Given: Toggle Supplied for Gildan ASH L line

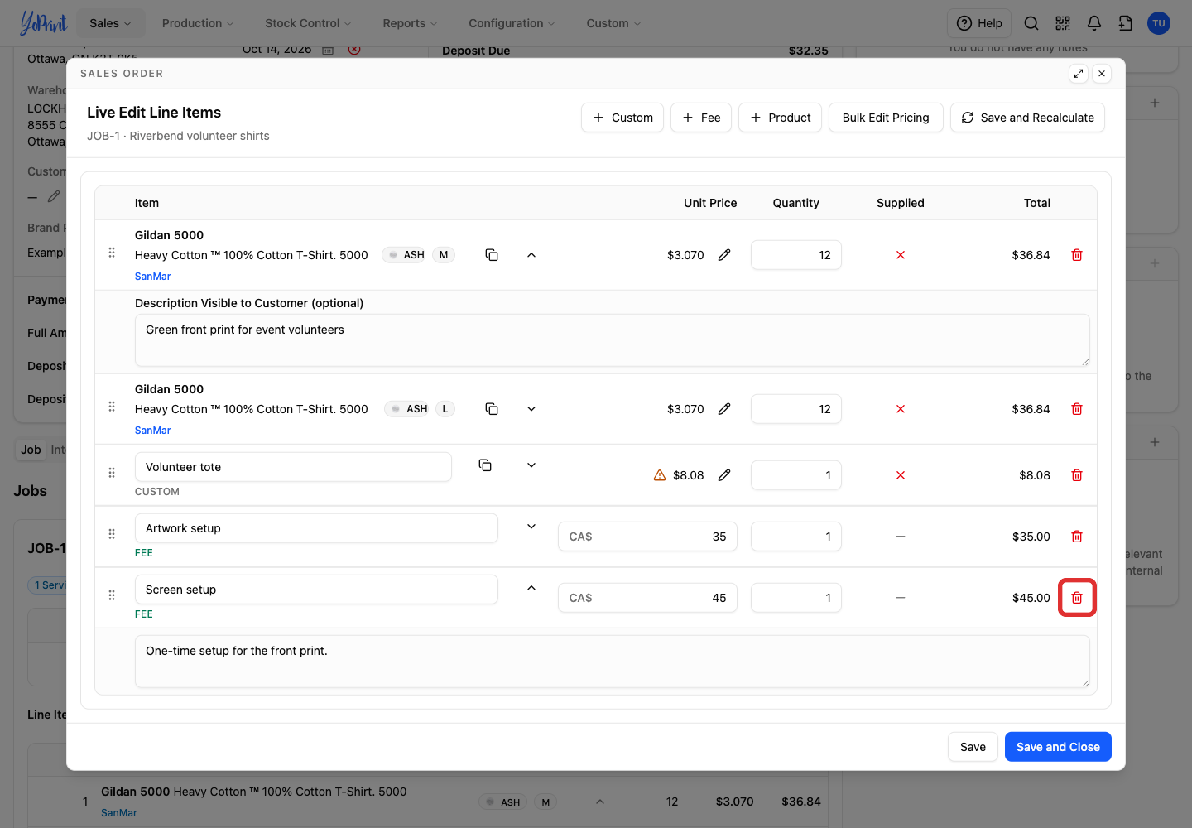Looking at the screenshot, I should [901, 409].
